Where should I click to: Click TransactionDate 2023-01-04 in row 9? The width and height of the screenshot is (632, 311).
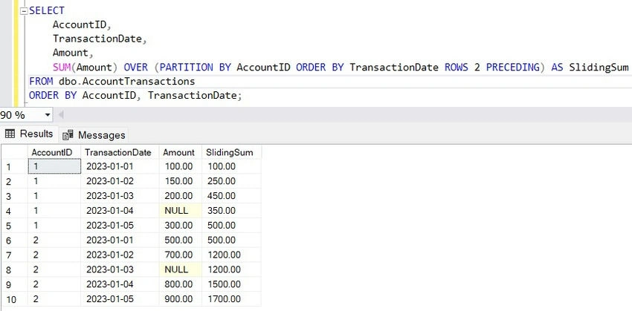[109, 284]
